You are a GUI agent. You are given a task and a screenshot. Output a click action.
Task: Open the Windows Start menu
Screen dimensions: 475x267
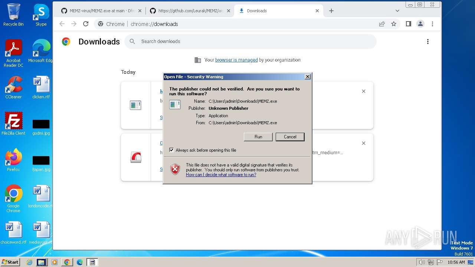(10, 262)
